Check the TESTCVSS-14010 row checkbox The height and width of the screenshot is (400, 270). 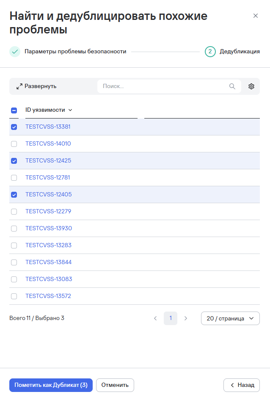(14, 144)
